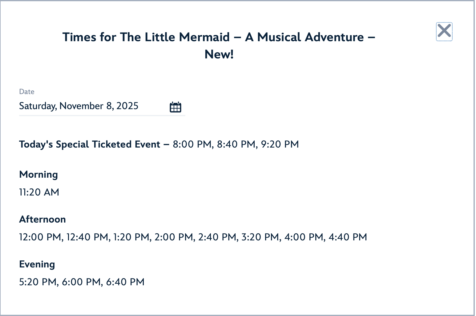The height and width of the screenshot is (316, 476).
Task: Select the 8:00 PM special event time
Action: [192, 144]
